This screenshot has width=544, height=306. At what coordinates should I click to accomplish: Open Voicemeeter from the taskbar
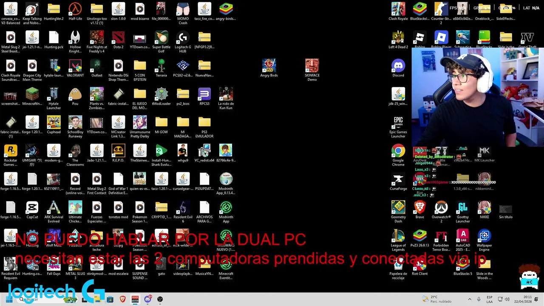coord(135,299)
